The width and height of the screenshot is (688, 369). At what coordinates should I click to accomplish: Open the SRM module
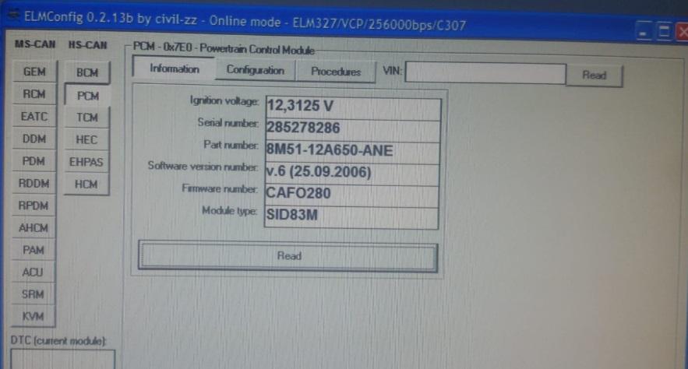click(34, 294)
